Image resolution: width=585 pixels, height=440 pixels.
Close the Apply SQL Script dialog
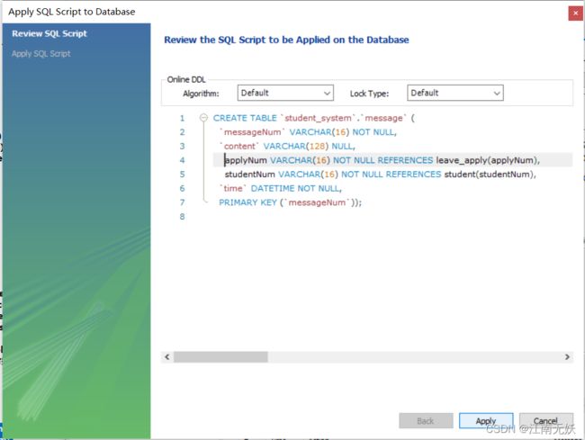575,13
